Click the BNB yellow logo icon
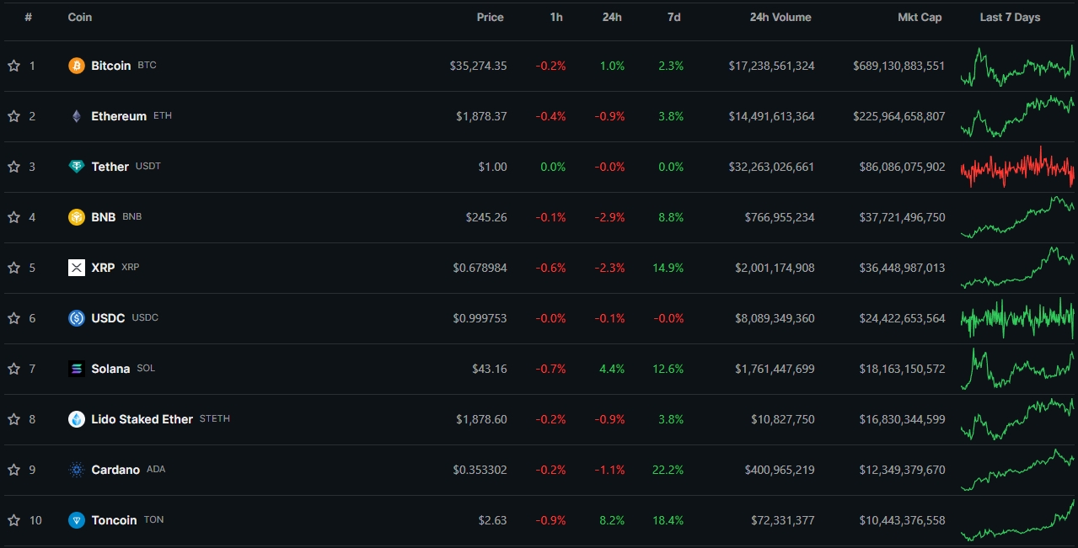Screen dimensions: 1078x548 [77, 217]
